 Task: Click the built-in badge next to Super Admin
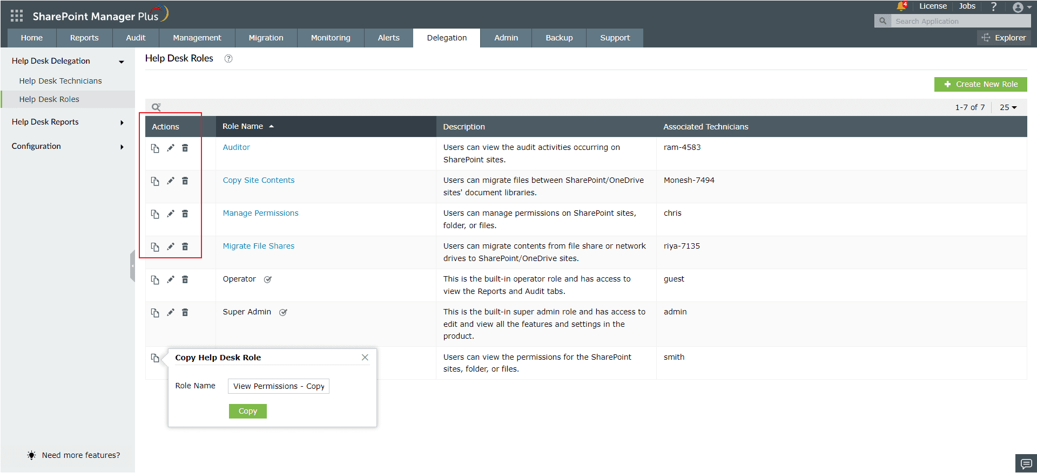coord(283,312)
